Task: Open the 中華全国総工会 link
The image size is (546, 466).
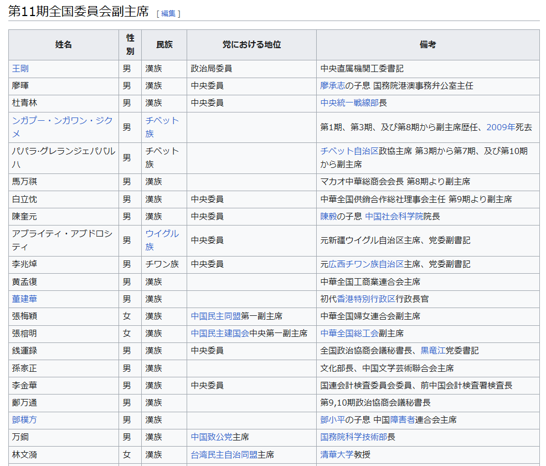Action: tap(349, 333)
